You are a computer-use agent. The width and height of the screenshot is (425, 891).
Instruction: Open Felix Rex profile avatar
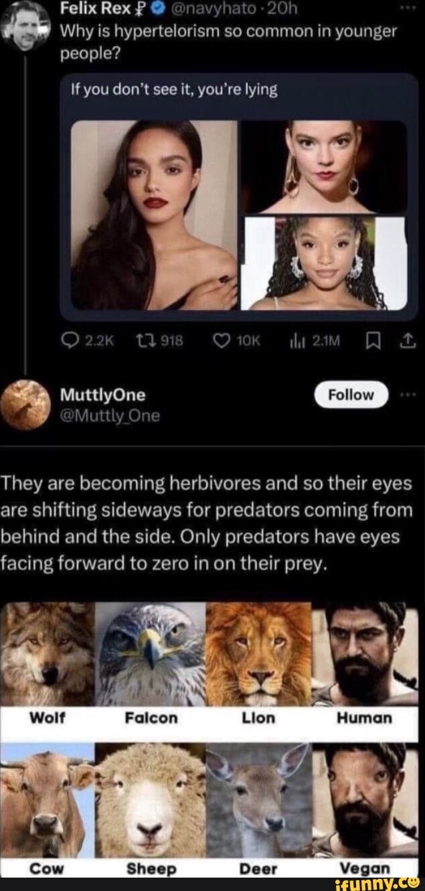(x=25, y=25)
